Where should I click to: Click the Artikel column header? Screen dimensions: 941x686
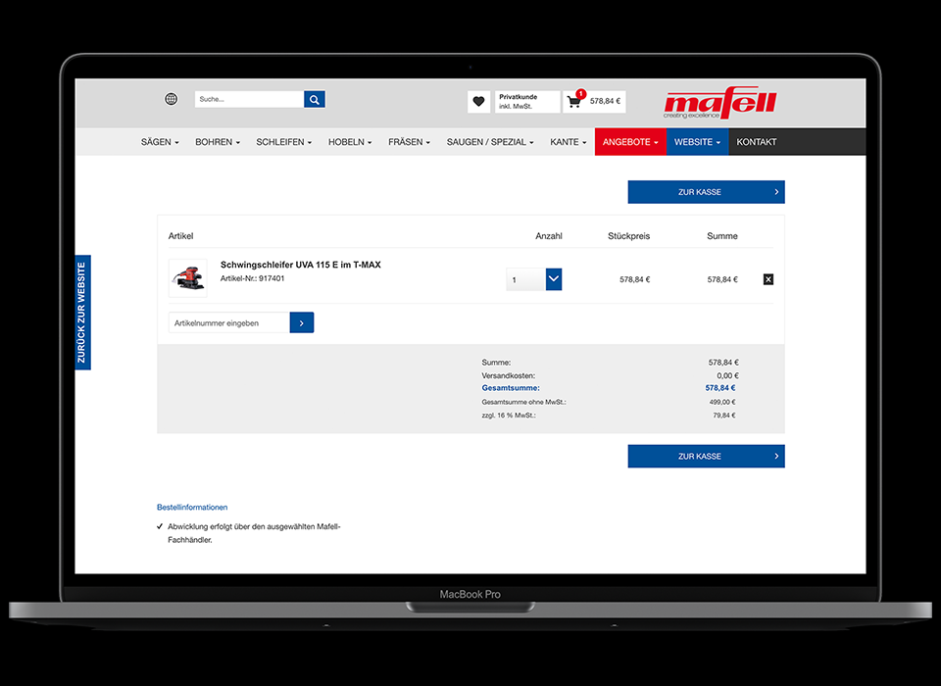pyautogui.click(x=180, y=236)
